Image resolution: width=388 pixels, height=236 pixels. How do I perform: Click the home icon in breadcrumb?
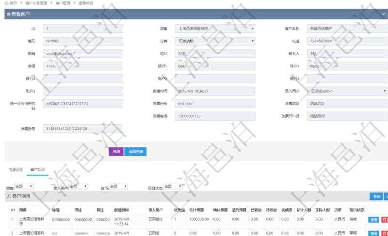pyautogui.click(x=7, y=3)
